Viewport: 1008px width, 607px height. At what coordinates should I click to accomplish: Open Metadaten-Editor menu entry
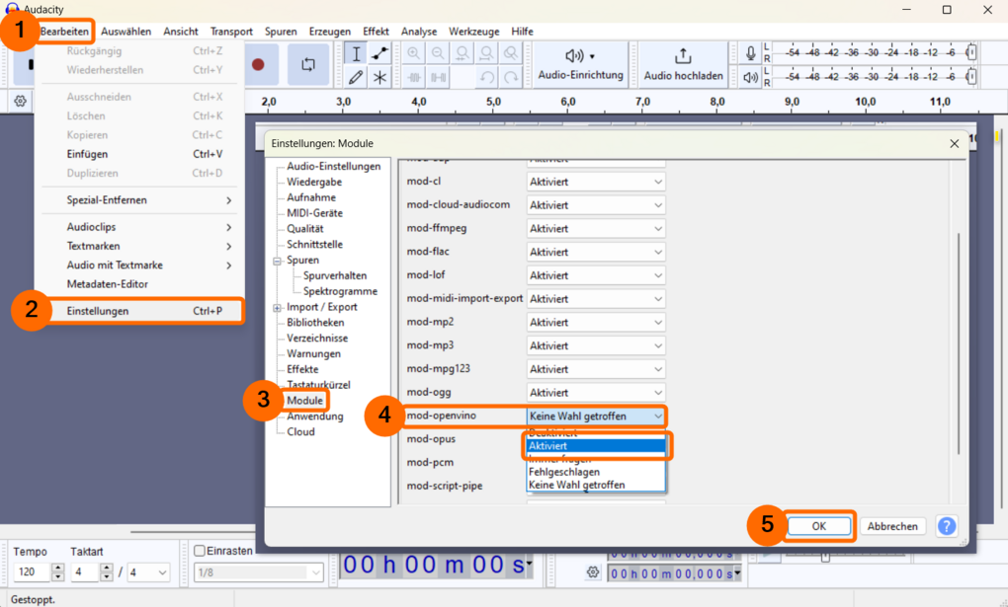click(139, 284)
